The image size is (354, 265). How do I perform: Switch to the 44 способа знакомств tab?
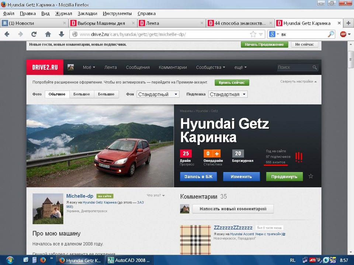(240, 23)
